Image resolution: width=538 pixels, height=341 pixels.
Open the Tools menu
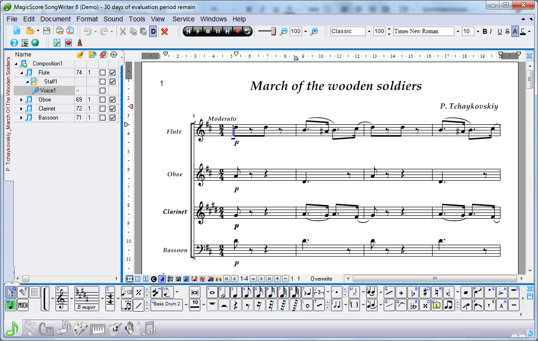(x=137, y=19)
